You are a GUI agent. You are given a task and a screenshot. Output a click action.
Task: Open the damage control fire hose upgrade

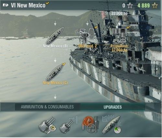tap(90, 124)
